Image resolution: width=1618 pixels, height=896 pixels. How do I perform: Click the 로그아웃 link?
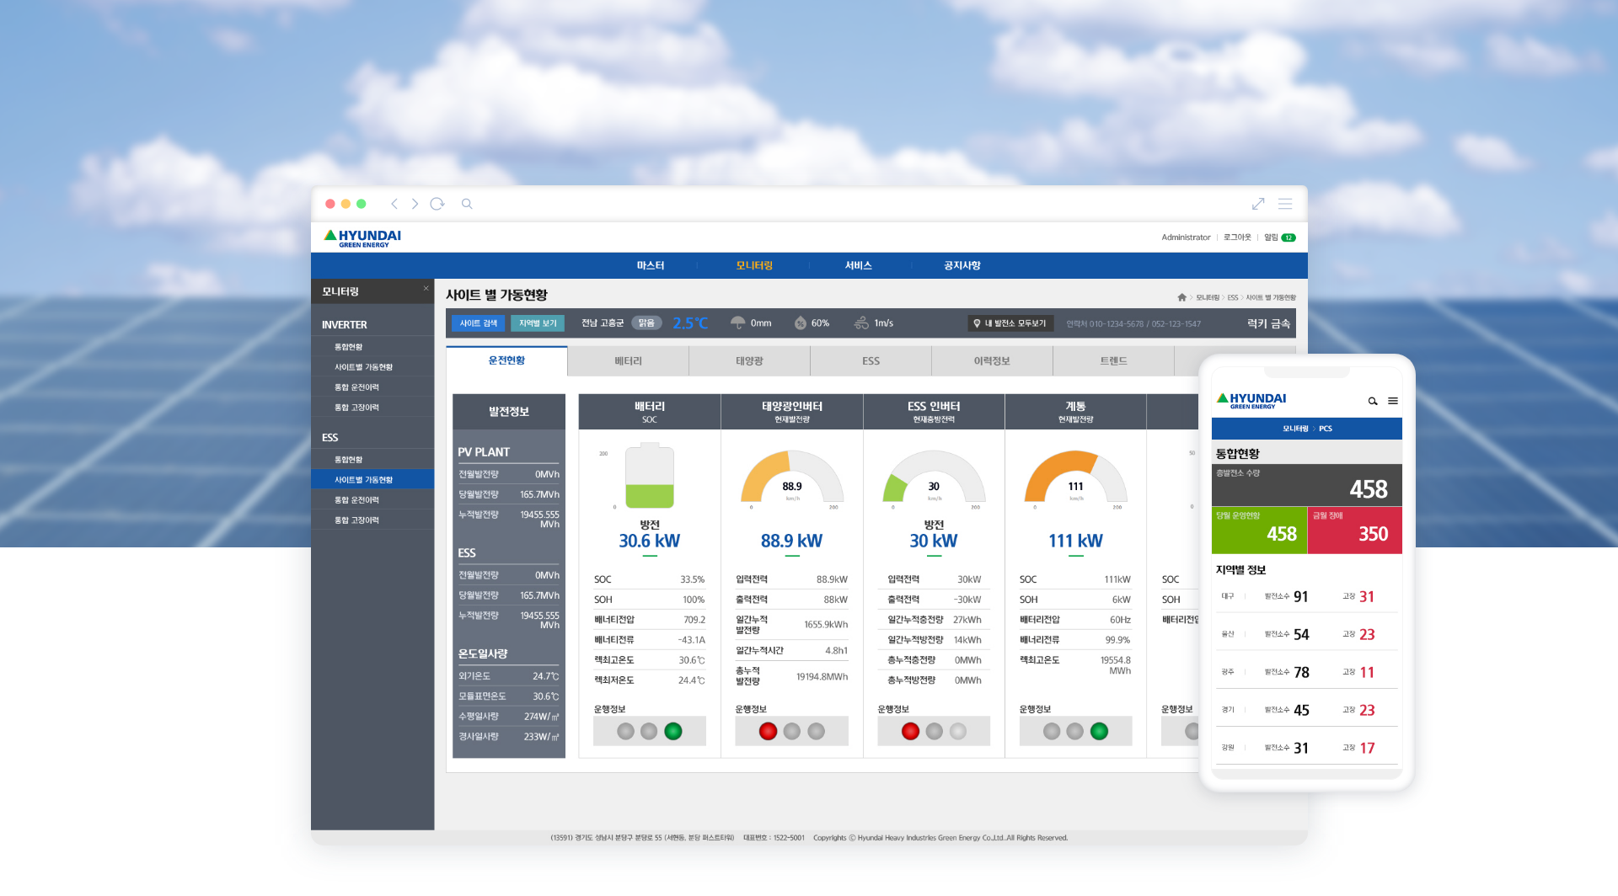tap(1237, 237)
